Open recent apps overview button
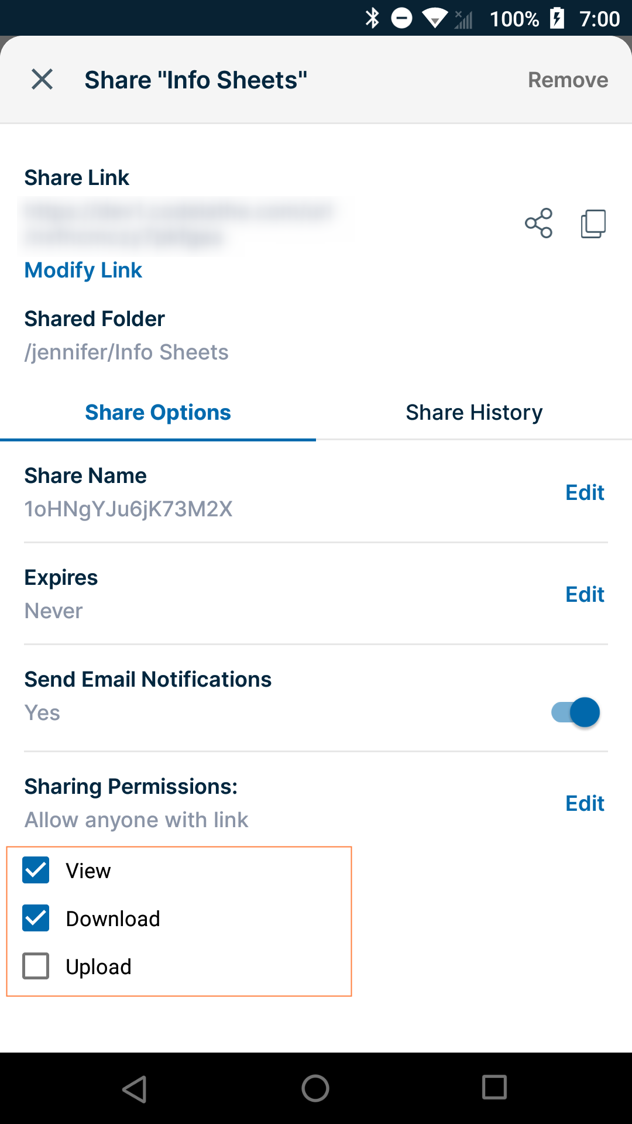The image size is (632, 1124). tap(494, 1088)
